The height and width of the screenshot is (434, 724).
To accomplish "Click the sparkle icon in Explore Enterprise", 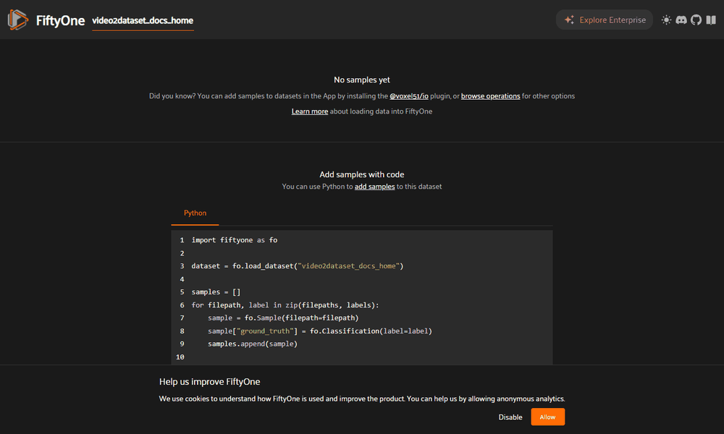I will coord(569,20).
